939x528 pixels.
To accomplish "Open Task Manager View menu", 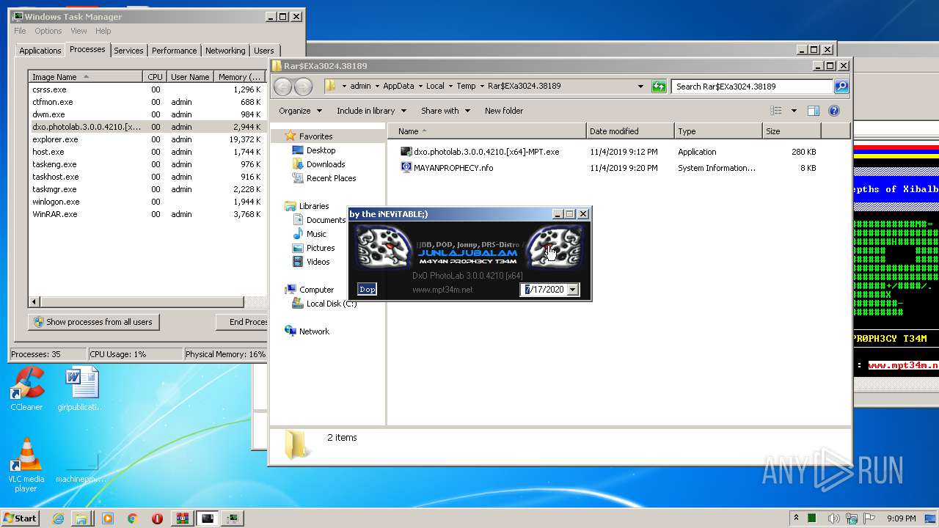I will [x=78, y=31].
